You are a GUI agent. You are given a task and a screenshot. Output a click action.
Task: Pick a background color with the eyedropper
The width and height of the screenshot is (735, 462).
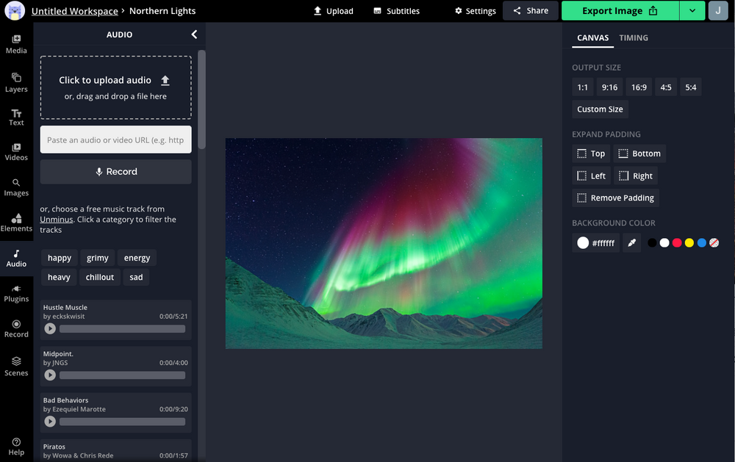[x=631, y=242]
